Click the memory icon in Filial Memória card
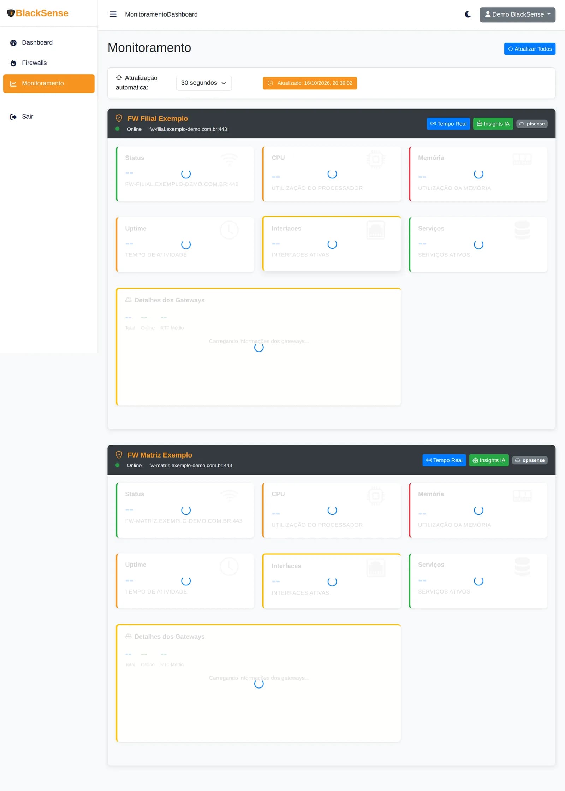The height and width of the screenshot is (791, 565). click(x=522, y=159)
